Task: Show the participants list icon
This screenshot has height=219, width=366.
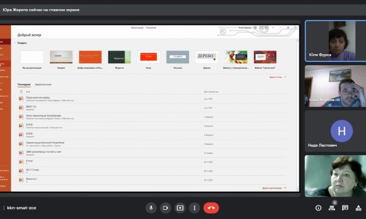Action: click(331, 208)
